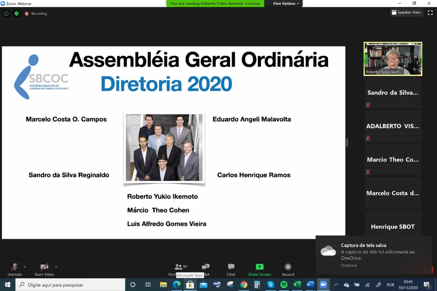Viewport: 437px width, 291px height.
Task: Click name Carlos Henrique Ramos
Action: [254, 175]
